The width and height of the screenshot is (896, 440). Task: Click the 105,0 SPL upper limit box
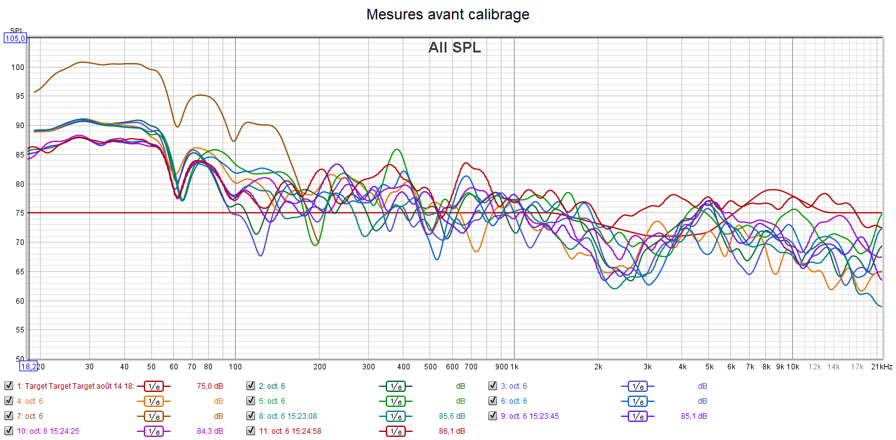pyautogui.click(x=15, y=39)
